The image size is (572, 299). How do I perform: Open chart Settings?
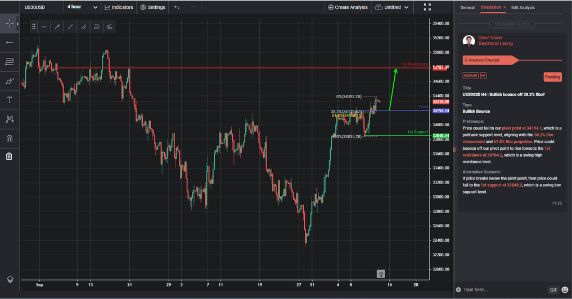153,7
